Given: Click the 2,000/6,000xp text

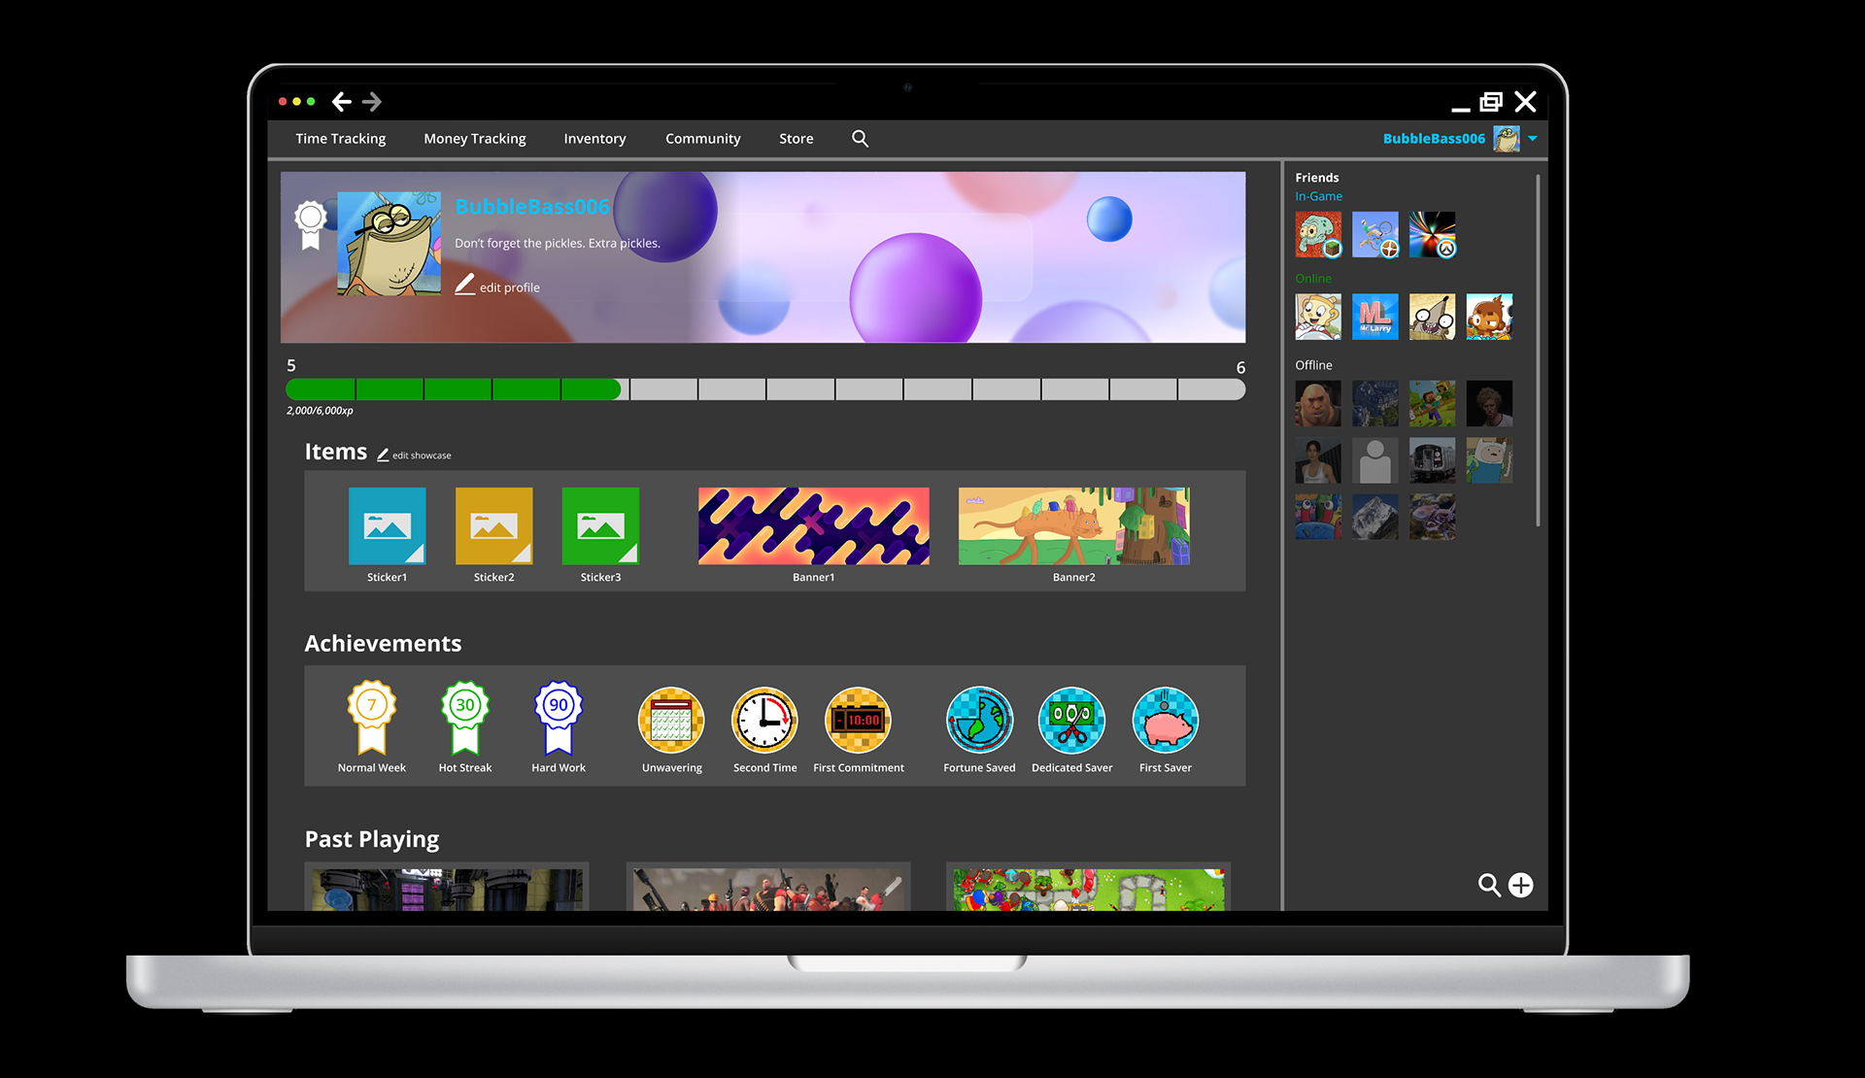Looking at the screenshot, I should pyautogui.click(x=320, y=411).
